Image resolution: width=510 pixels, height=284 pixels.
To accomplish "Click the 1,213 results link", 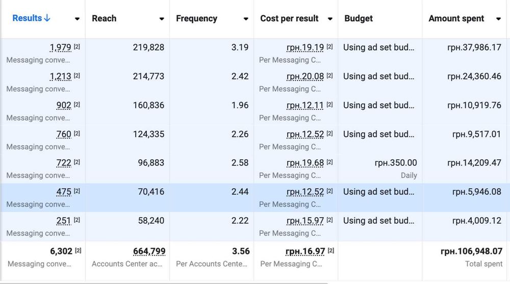I will point(60,77).
